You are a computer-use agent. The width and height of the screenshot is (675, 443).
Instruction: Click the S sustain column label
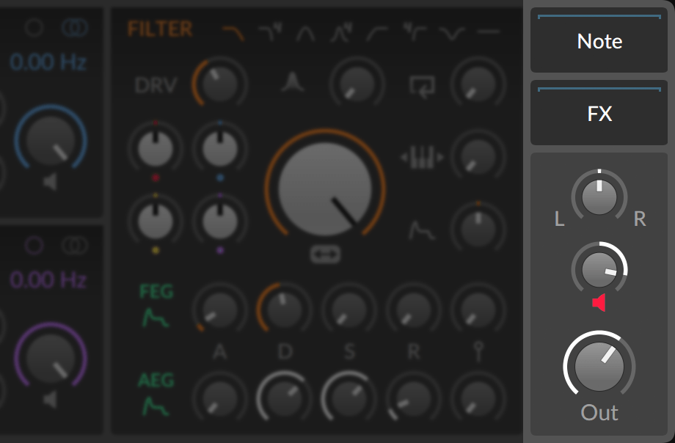click(x=349, y=352)
